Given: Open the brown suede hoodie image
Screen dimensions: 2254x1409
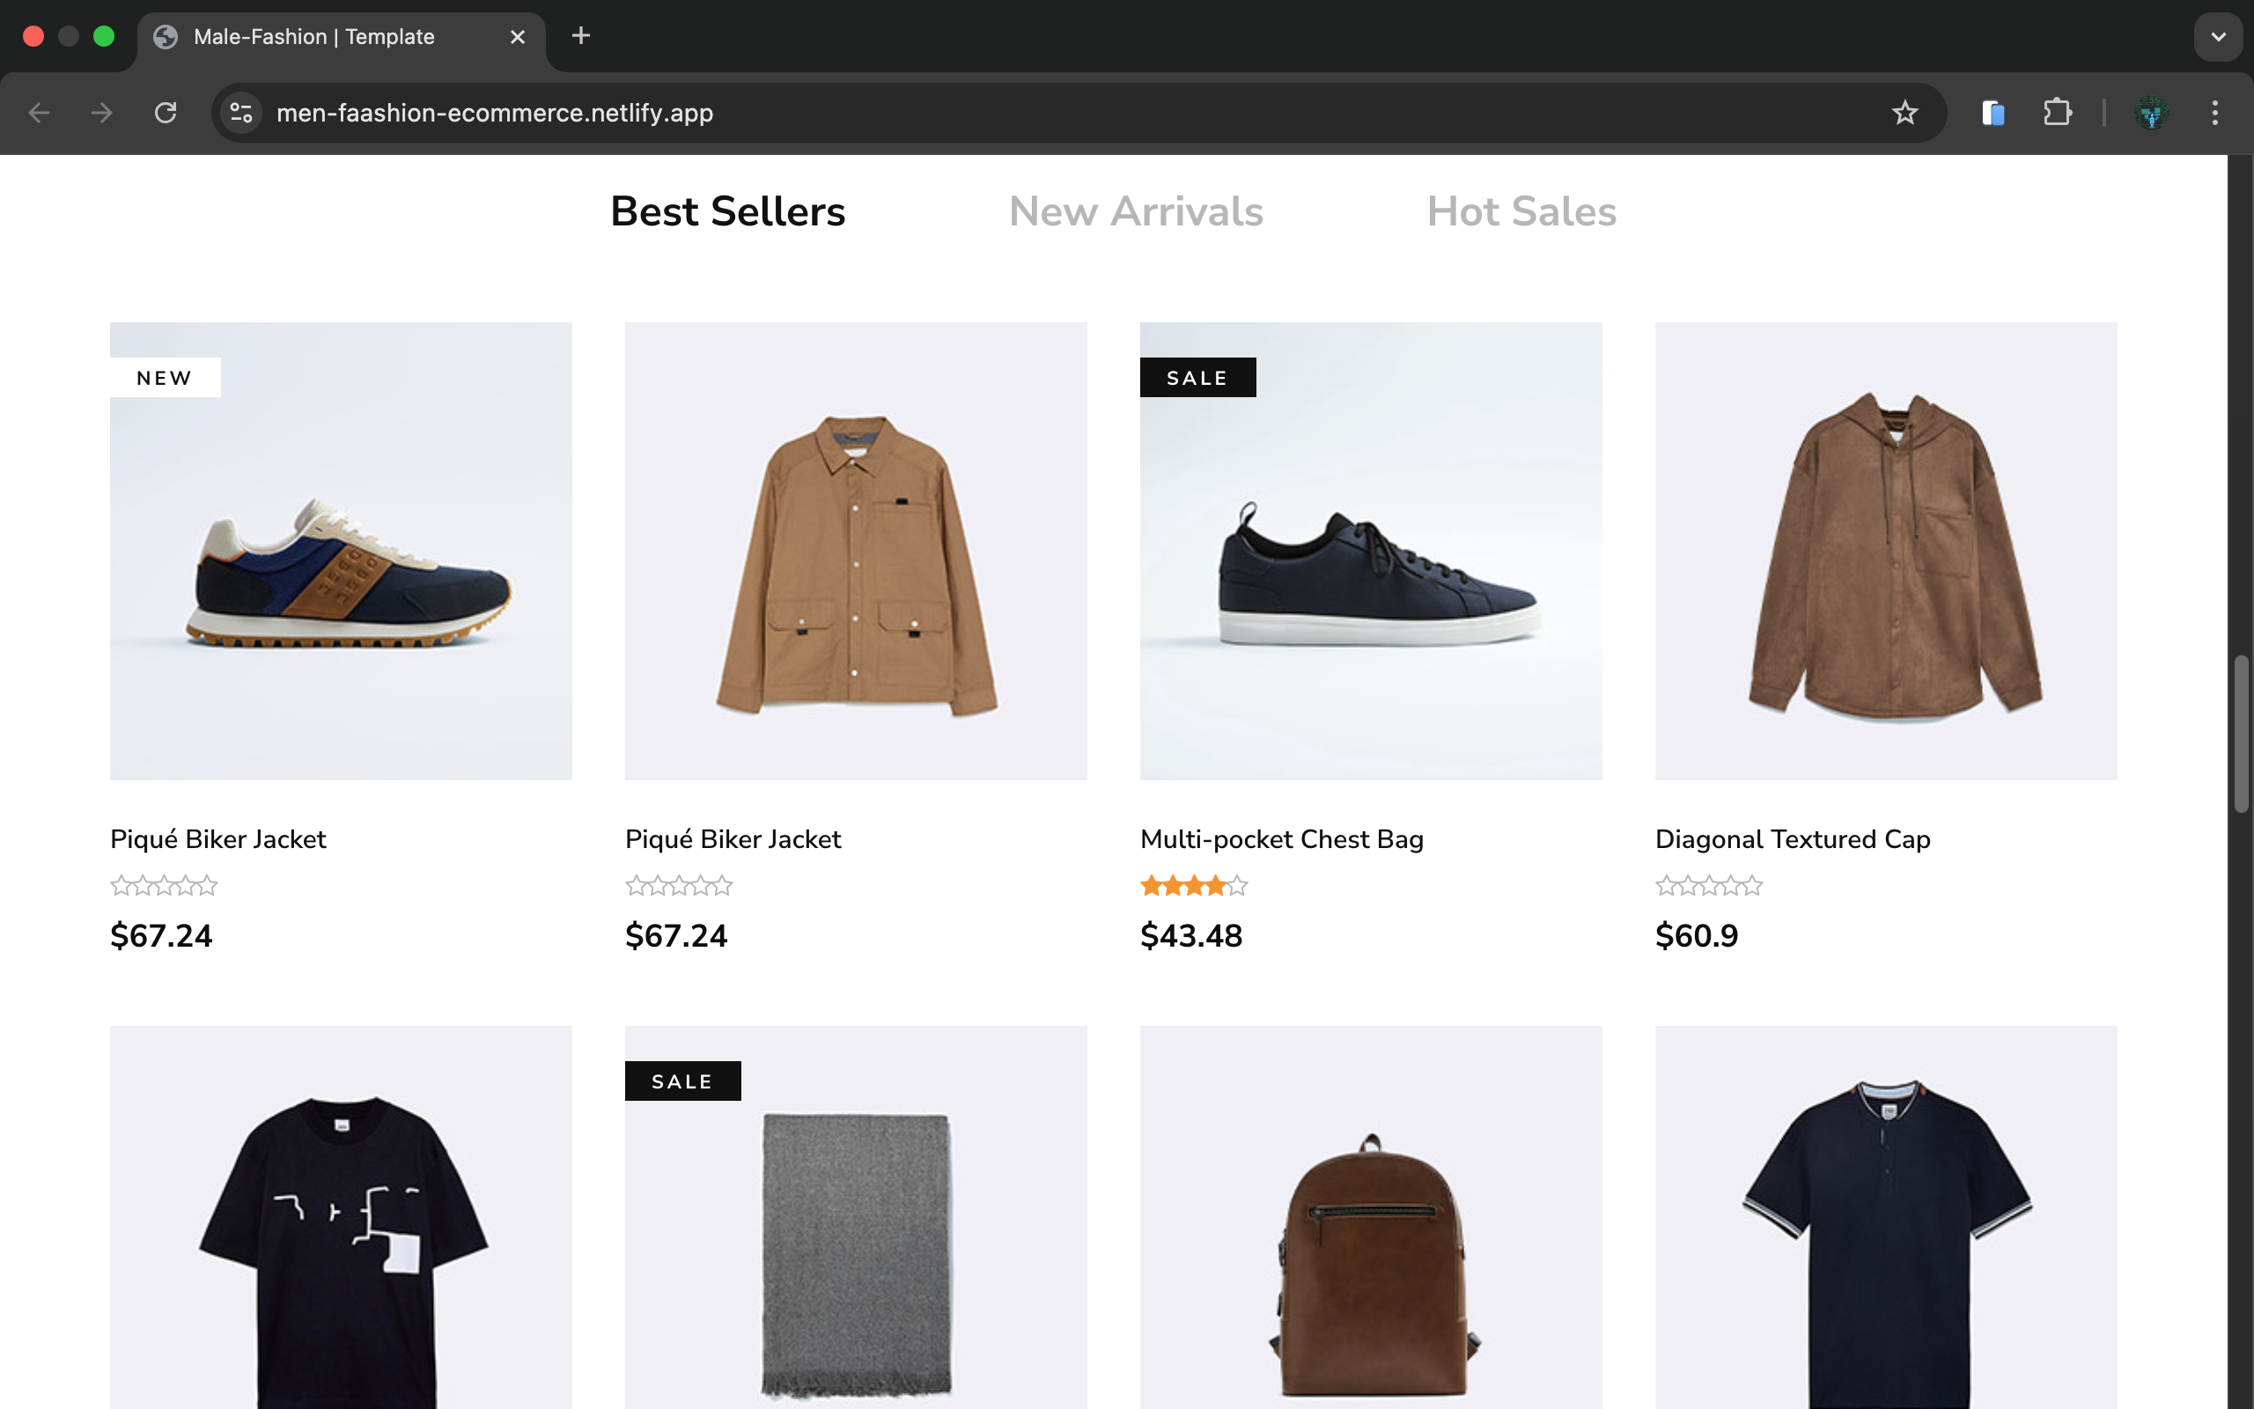Looking at the screenshot, I should tap(1886, 550).
